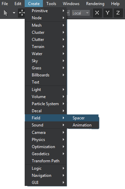Open the Help menu

pyautogui.click(x=115, y=4)
